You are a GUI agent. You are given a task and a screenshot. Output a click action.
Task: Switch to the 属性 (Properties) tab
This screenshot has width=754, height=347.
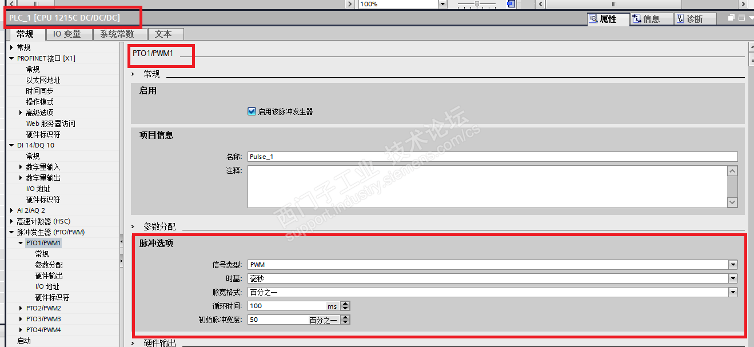coord(608,19)
